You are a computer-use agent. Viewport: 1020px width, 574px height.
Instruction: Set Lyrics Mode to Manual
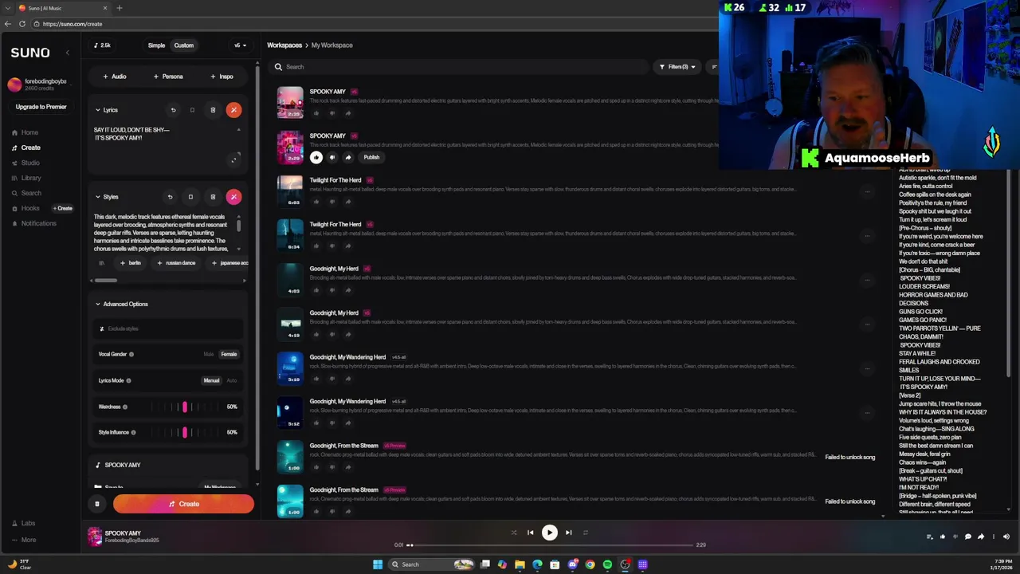click(211, 380)
